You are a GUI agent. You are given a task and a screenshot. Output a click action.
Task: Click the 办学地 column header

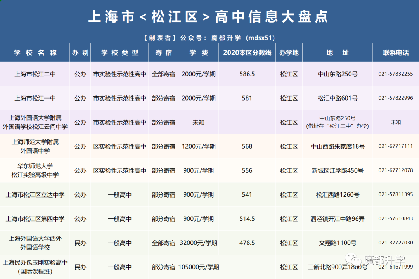click(x=289, y=53)
